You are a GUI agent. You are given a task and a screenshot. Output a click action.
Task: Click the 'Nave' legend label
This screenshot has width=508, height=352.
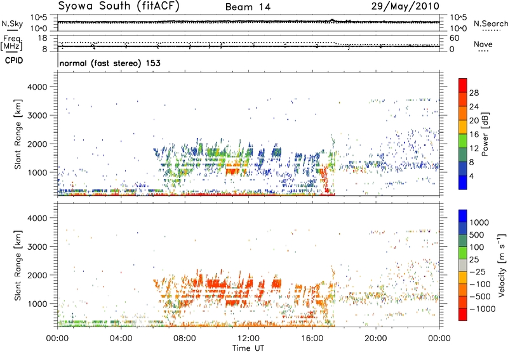click(x=483, y=44)
